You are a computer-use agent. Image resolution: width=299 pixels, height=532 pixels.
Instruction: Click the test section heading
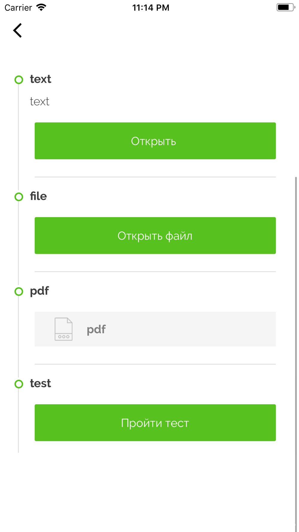(x=40, y=383)
